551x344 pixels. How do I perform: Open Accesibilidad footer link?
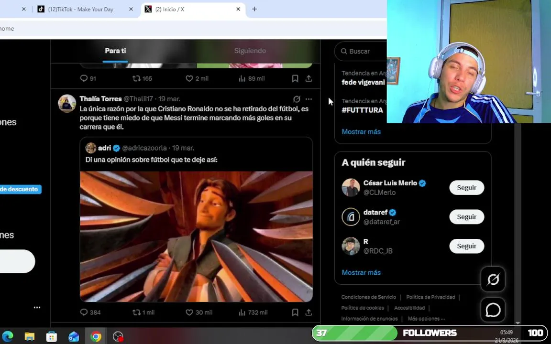coord(409,308)
